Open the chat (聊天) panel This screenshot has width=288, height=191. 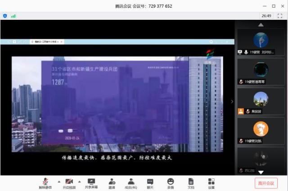(150, 183)
